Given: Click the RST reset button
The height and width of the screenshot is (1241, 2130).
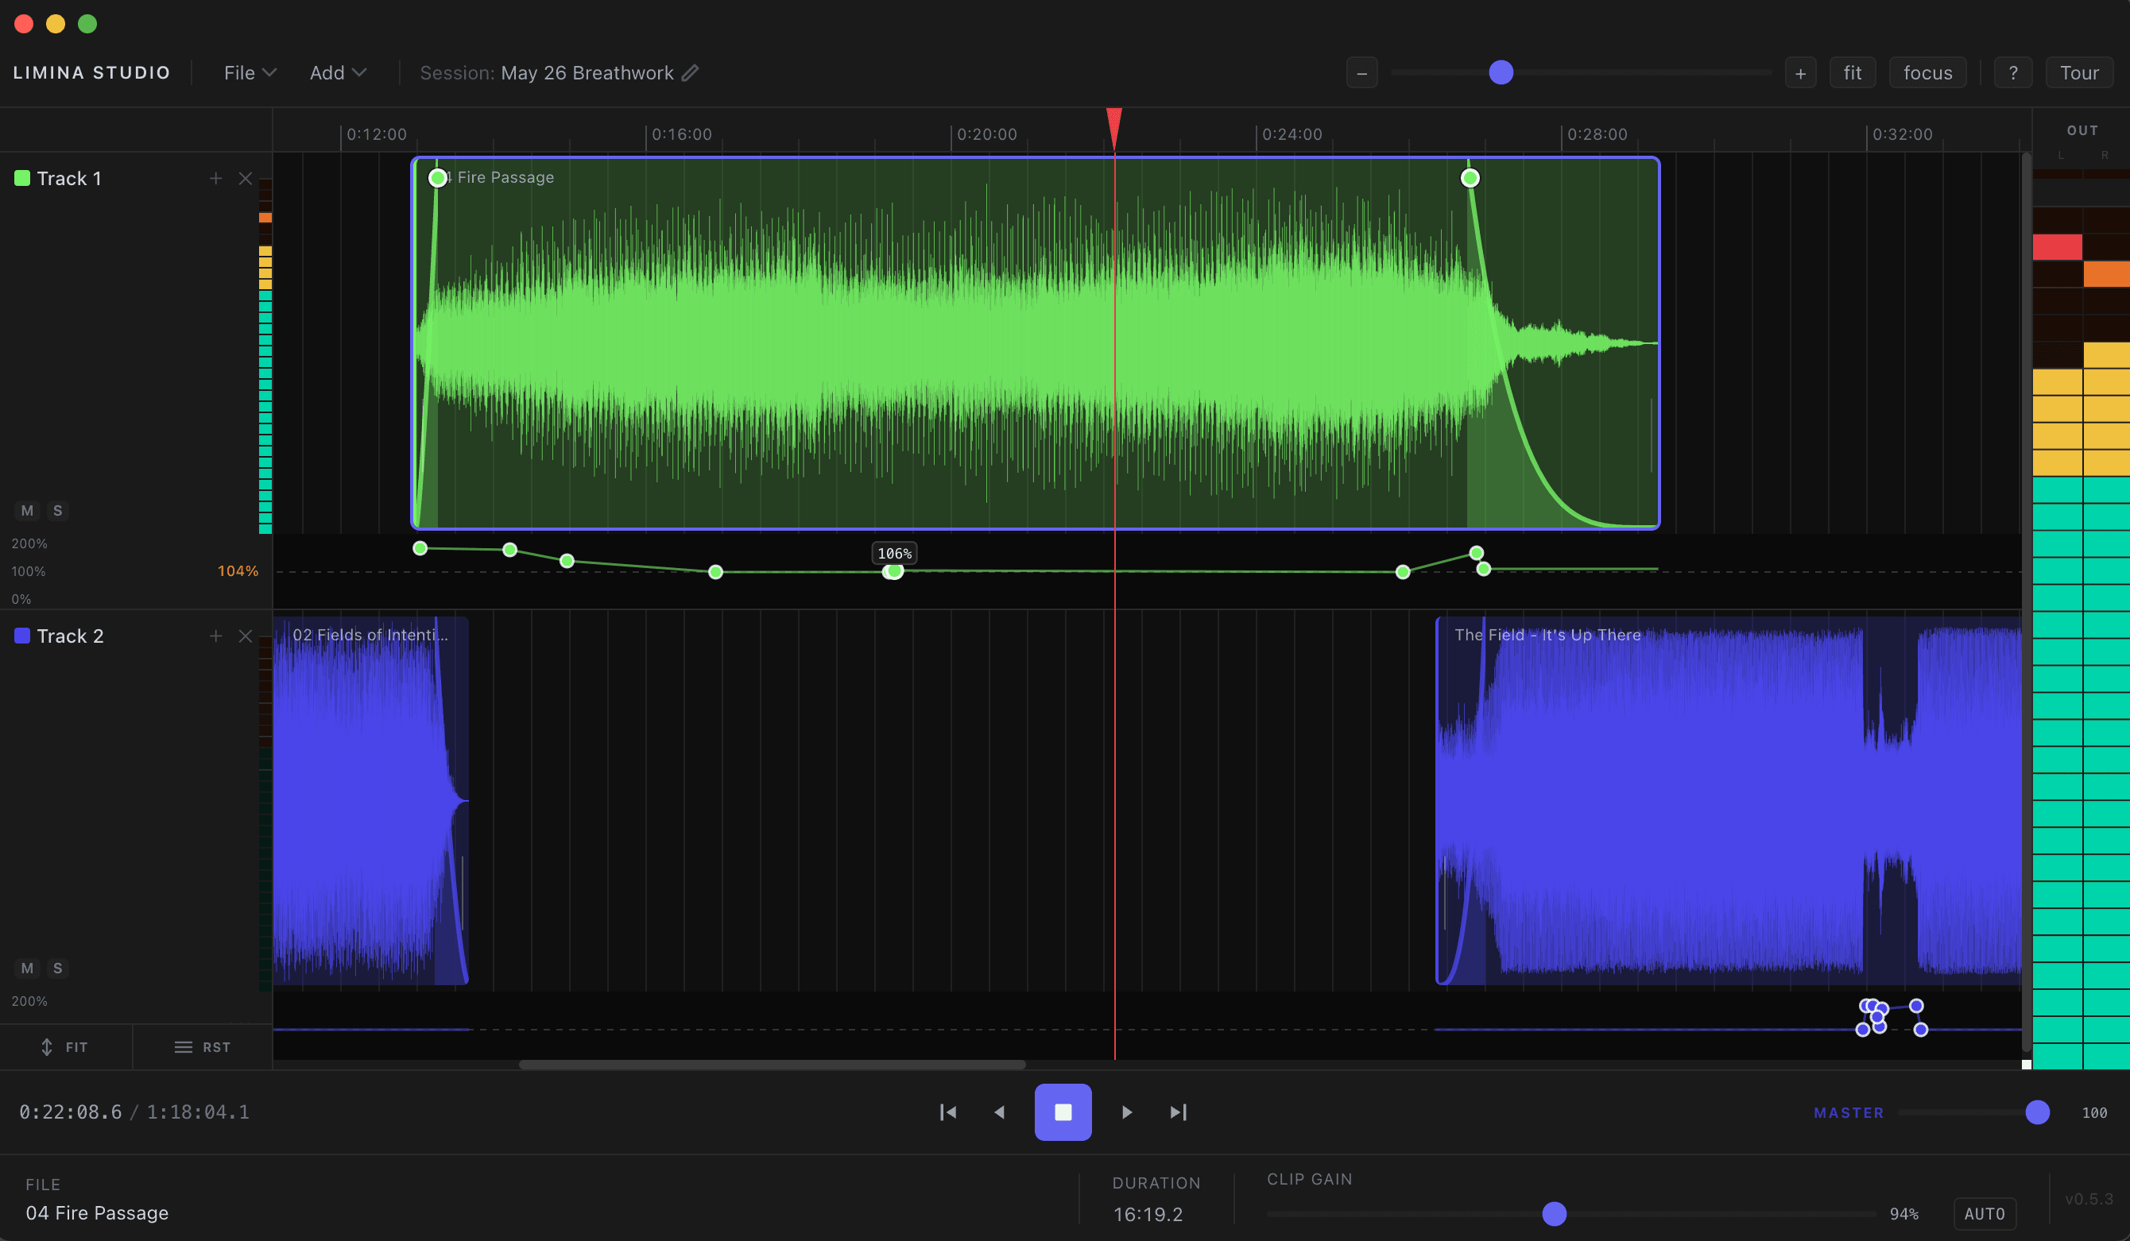Looking at the screenshot, I should (x=203, y=1046).
